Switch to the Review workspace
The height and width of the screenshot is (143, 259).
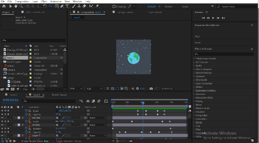[168, 6]
